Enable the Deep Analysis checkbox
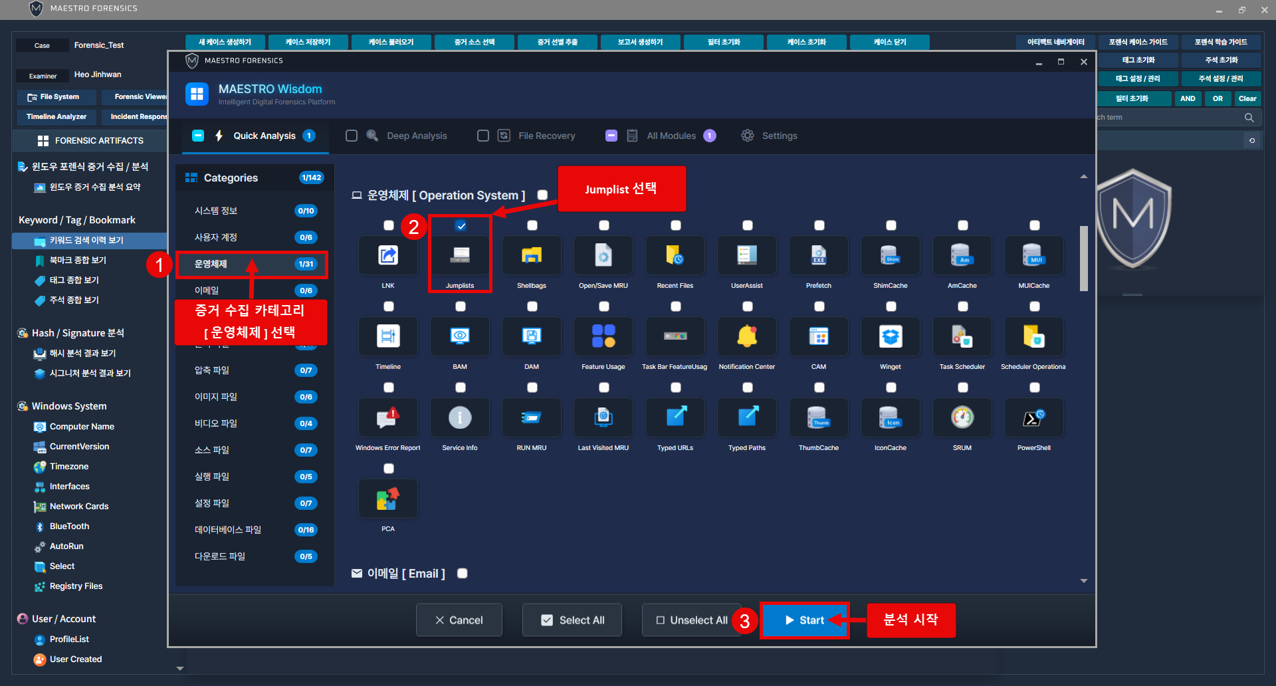The height and width of the screenshot is (686, 1276). 352,136
